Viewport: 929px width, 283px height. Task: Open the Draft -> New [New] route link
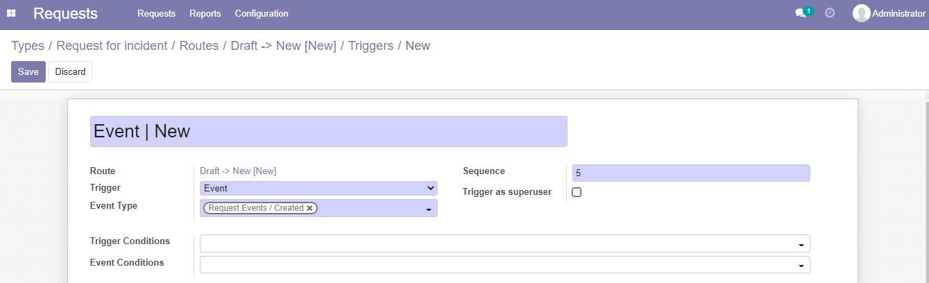click(238, 171)
